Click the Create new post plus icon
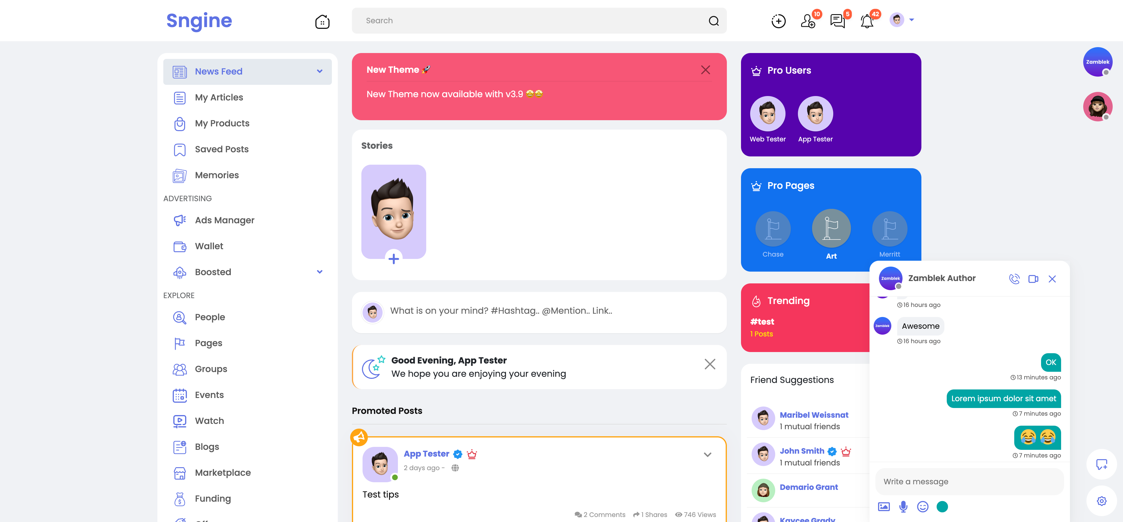The width and height of the screenshot is (1123, 522). click(x=778, y=21)
